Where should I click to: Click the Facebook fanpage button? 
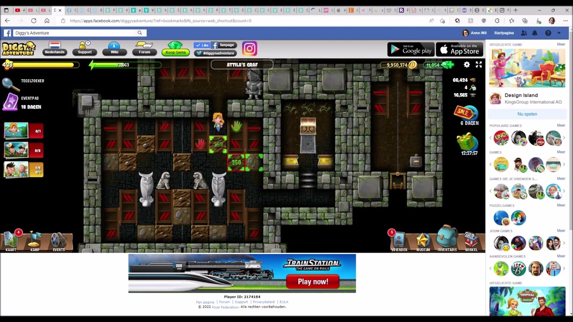[x=223, y=45]
